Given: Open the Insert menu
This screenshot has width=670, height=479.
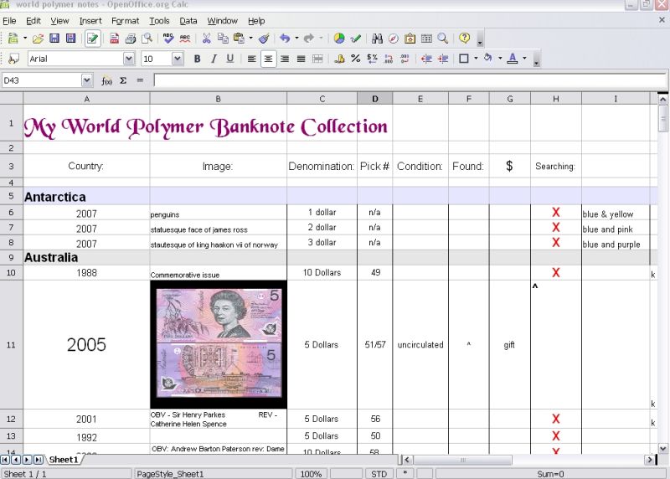Looking at the screenshot, I should 90,20.
